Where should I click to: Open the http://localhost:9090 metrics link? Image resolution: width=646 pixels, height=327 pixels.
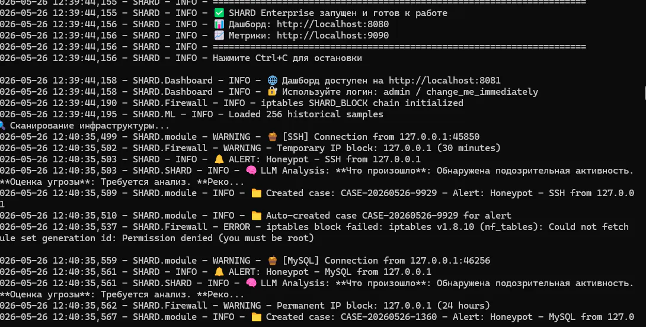(332, 36)
